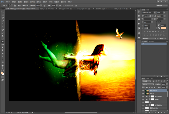Open the 文件(F) menu

(8, 2)
